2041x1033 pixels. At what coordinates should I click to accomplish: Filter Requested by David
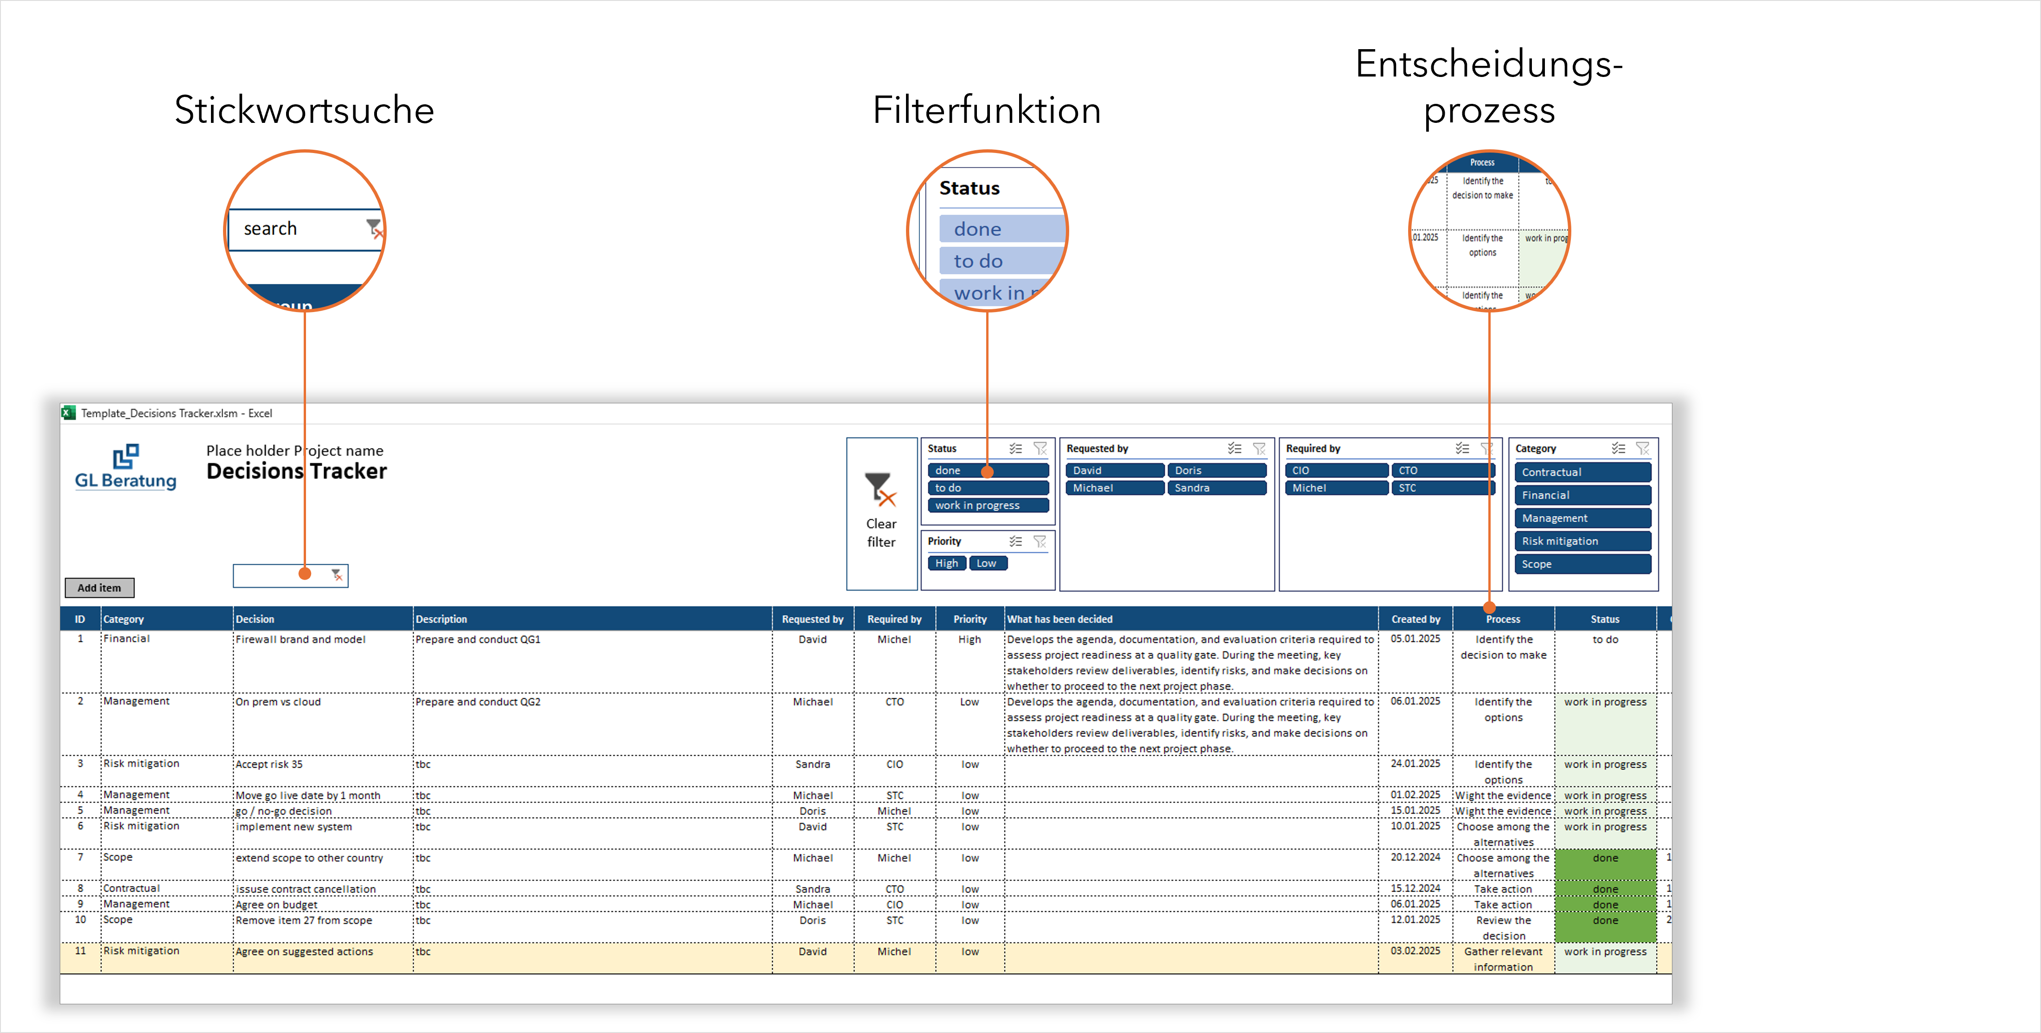point(1115,471)
